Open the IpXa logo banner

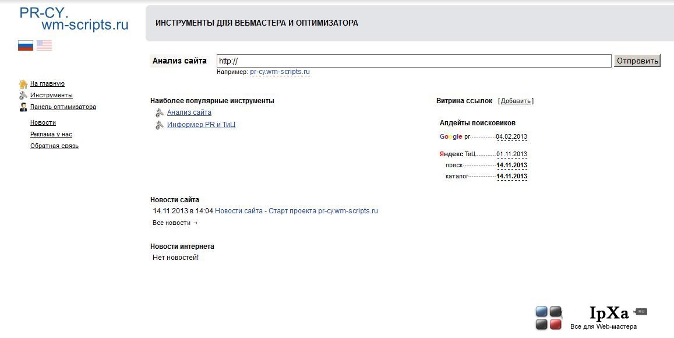click(x=591, y=318)
